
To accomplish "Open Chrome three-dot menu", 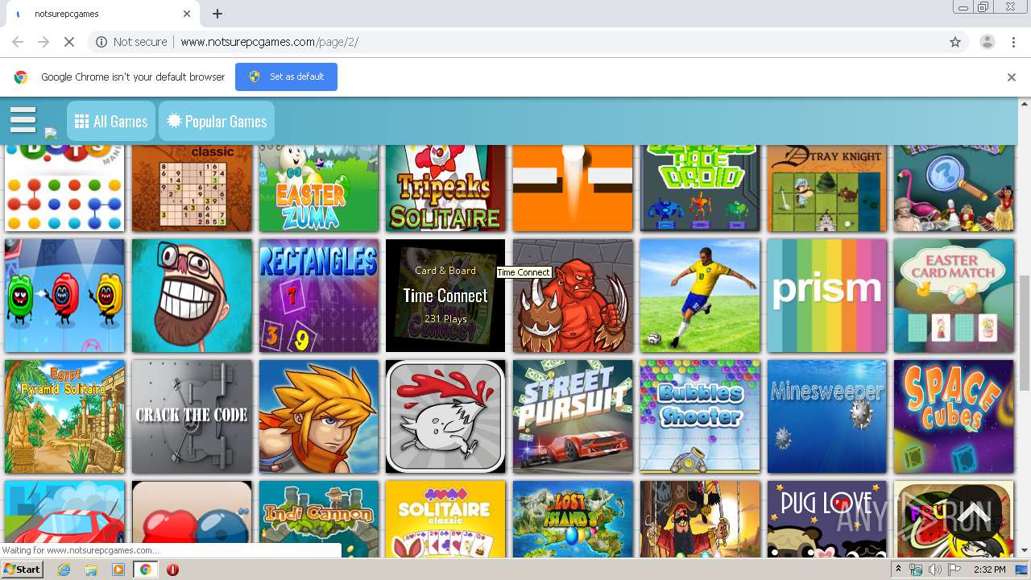I will click(1013, 42).
